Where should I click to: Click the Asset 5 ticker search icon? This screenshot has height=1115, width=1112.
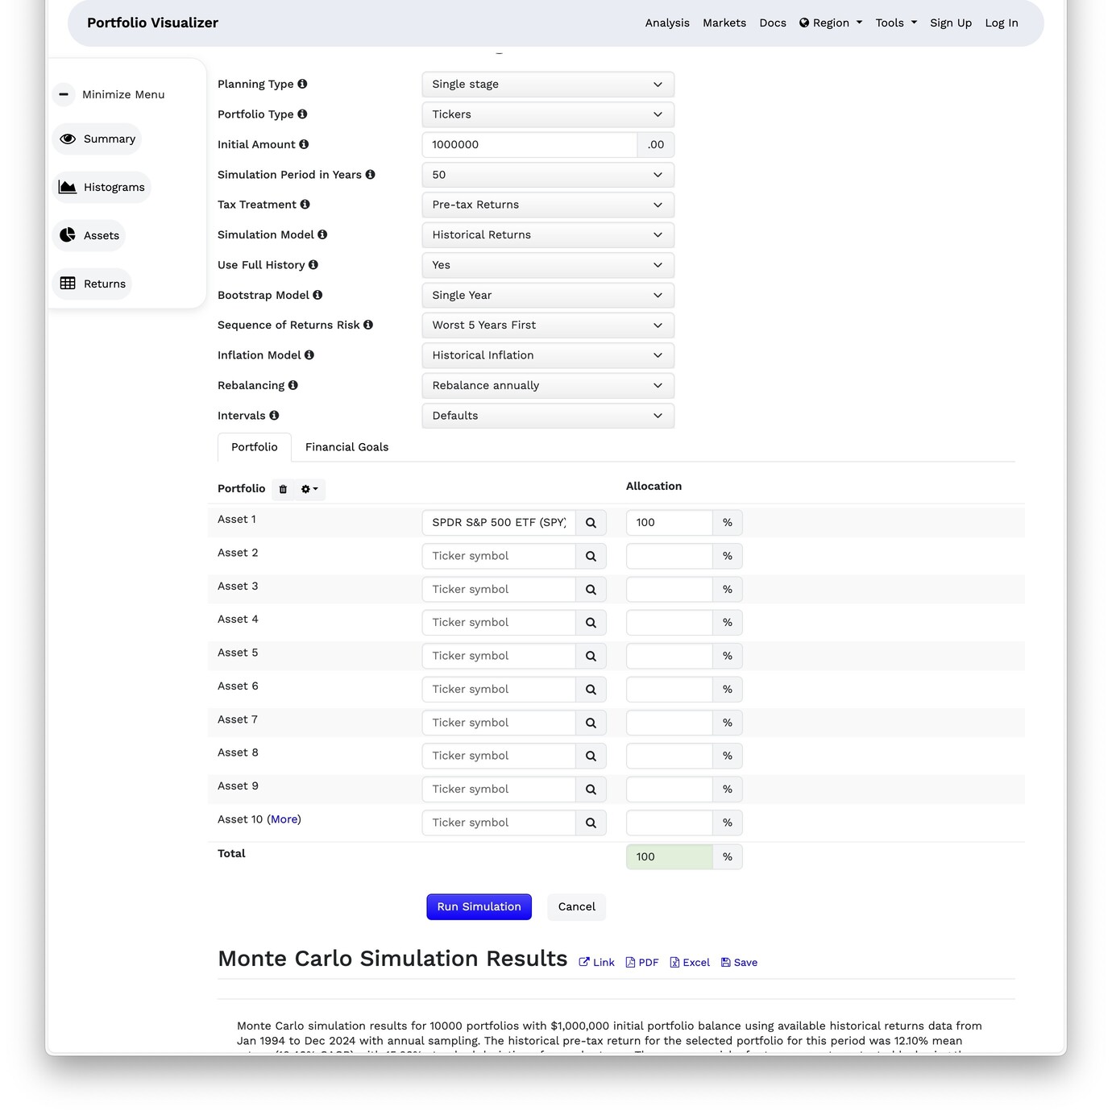point(591,656)
